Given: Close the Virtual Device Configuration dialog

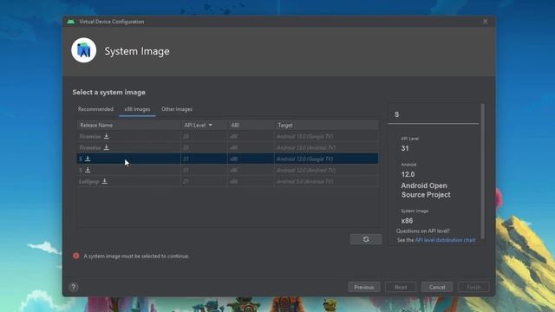Looking at the screenshot, I should [485, 22].
